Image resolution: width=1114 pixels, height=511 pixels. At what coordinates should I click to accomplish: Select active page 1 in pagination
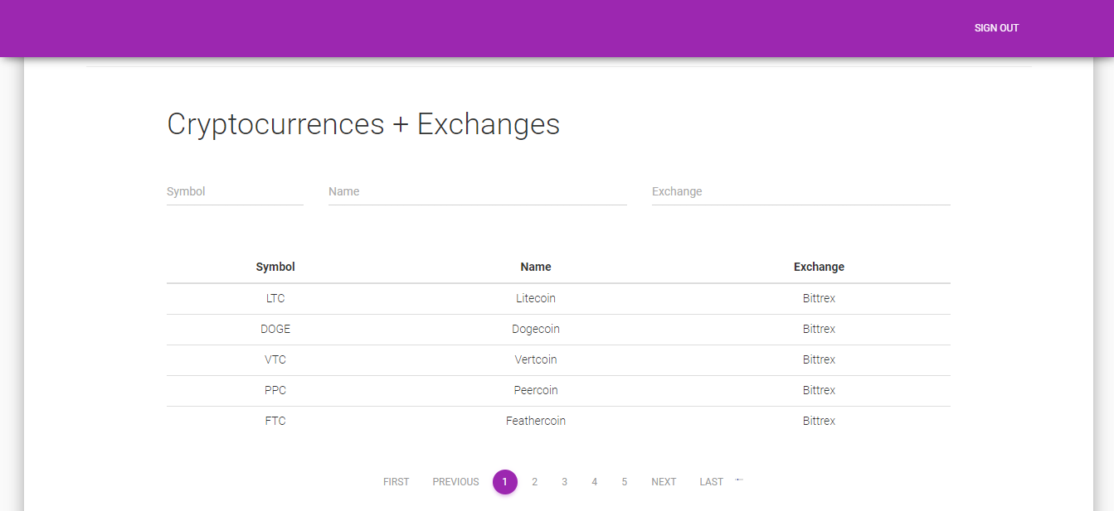pyautogui.click(x=504, y=482)
